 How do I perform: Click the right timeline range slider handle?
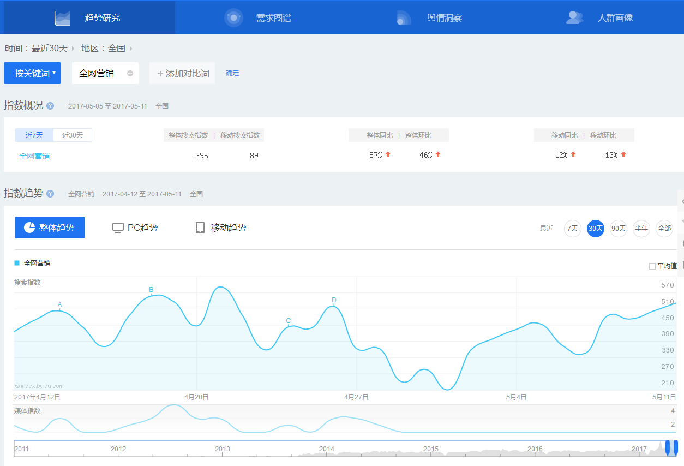point(675,446)
